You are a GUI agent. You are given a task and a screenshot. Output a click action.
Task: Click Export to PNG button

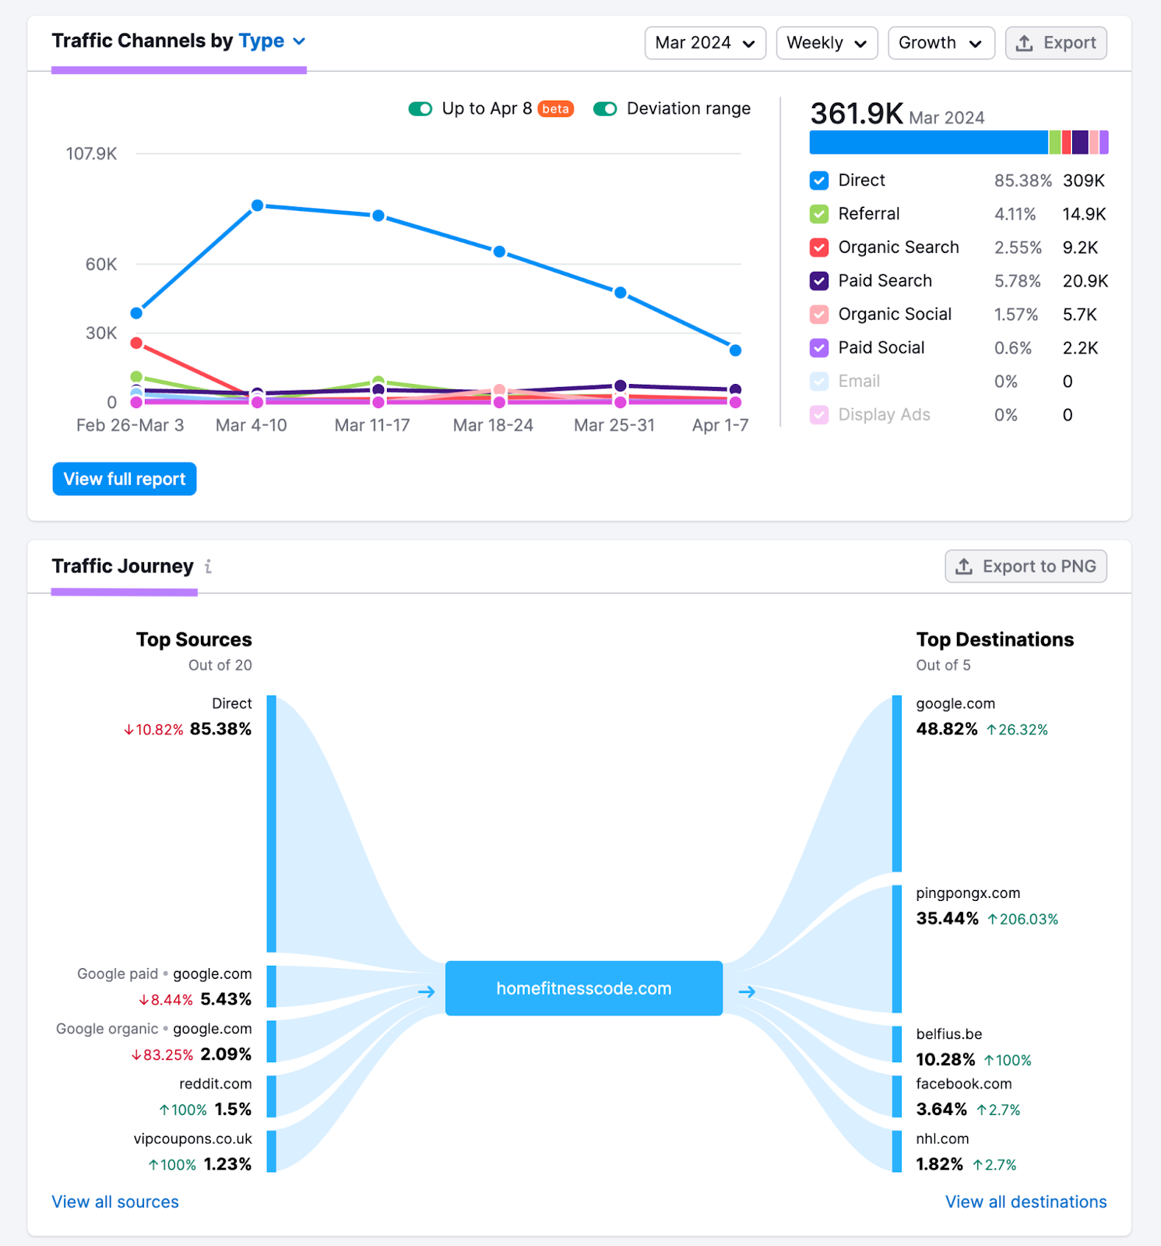(1026, 566)
